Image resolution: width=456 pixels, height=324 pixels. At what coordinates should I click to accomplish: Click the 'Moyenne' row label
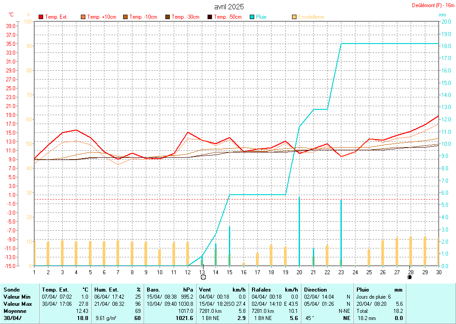tap(14, 311)
